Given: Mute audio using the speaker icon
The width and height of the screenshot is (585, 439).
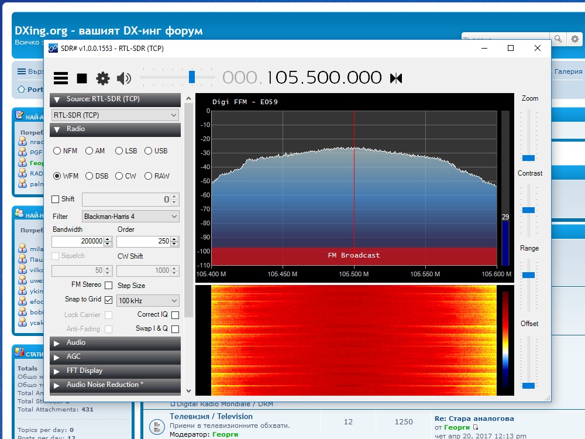Looking at the screenshot, I should pyautogui.click(x=124, y=78).
